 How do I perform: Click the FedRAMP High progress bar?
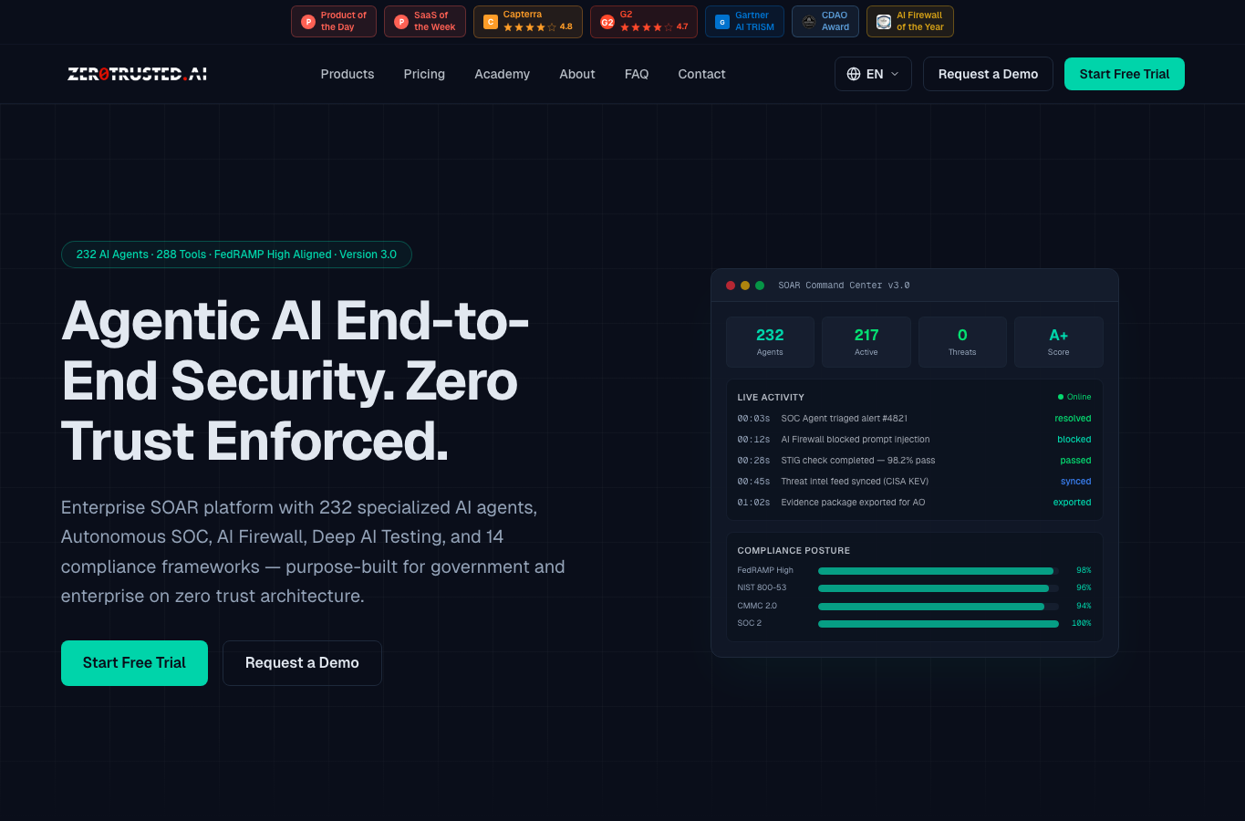point(939,571)
